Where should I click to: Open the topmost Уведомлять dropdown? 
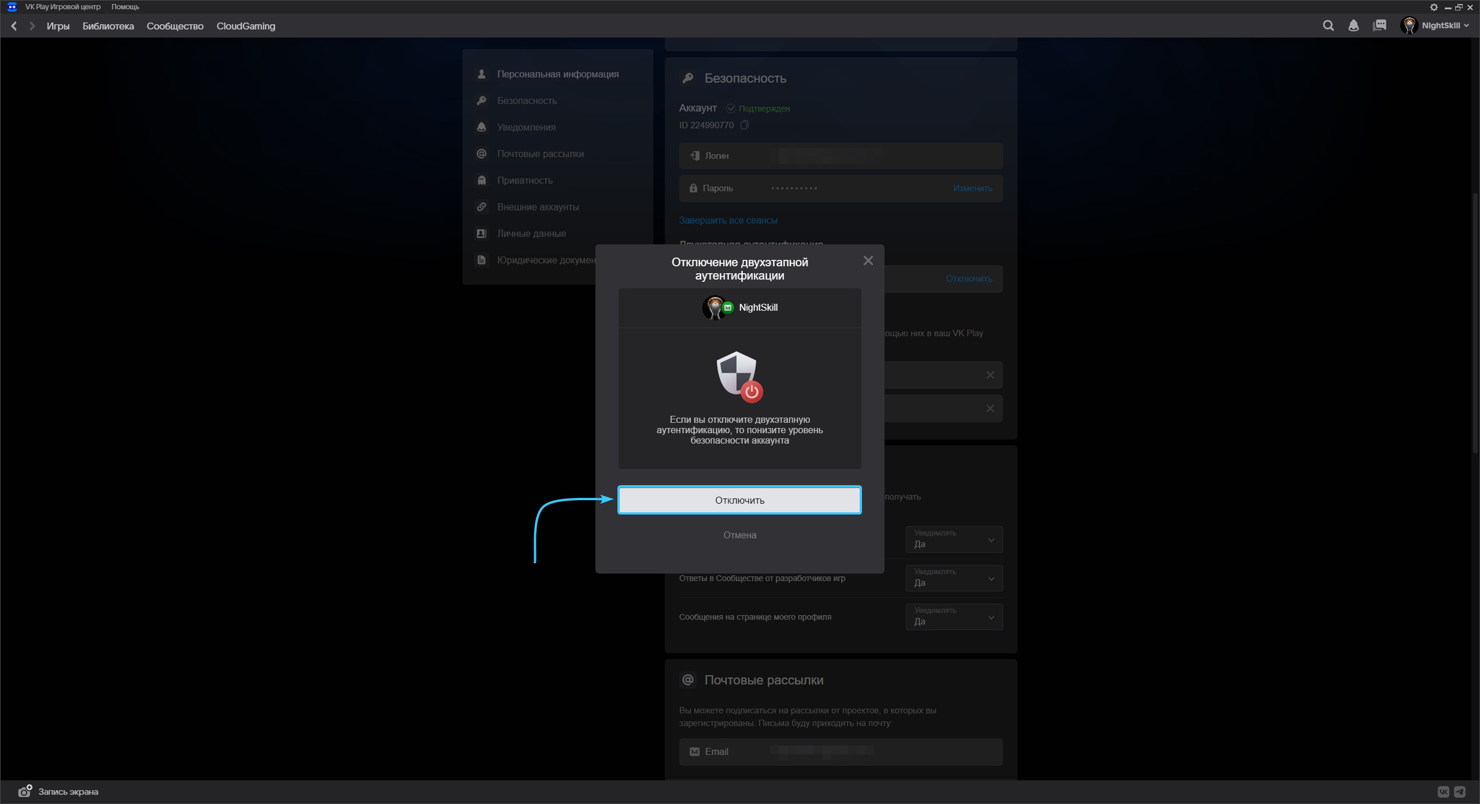point(954,539)
